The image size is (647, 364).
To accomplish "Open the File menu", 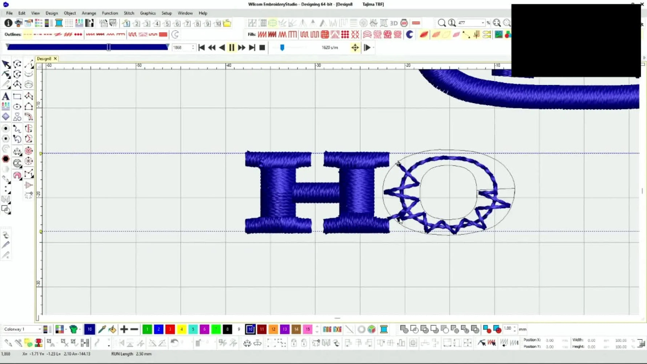I will tap(9, 13).
